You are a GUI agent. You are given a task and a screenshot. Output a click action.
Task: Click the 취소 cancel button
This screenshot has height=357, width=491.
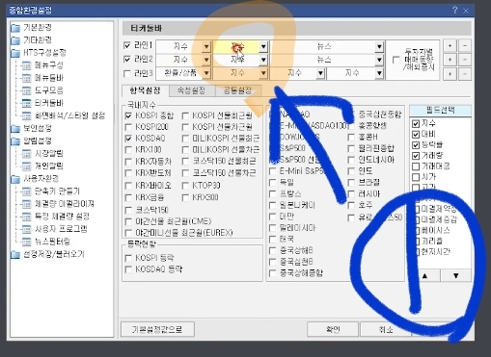(386, 329)
